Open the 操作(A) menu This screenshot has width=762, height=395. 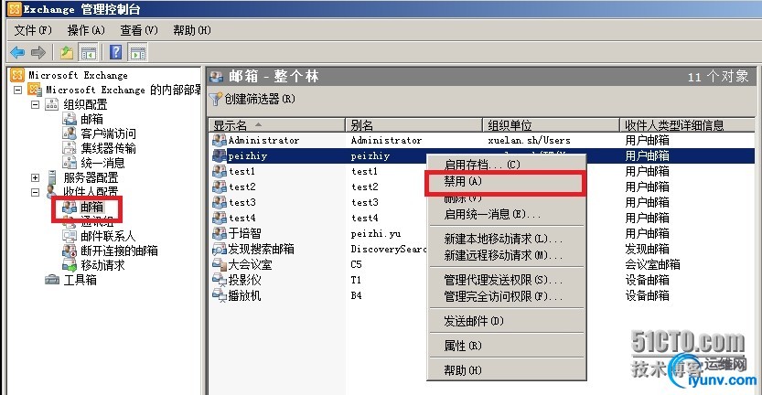pyautogui.click(x=86, y=30)
